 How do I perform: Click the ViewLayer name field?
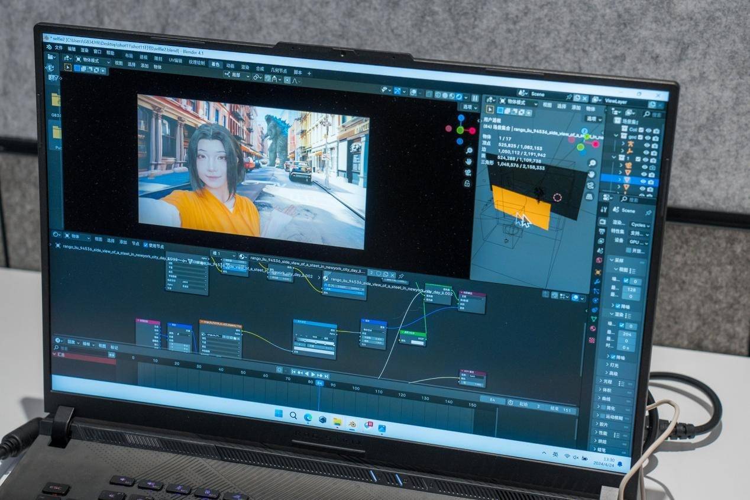625,102
